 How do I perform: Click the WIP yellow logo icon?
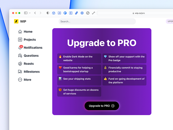click(16, 21)
